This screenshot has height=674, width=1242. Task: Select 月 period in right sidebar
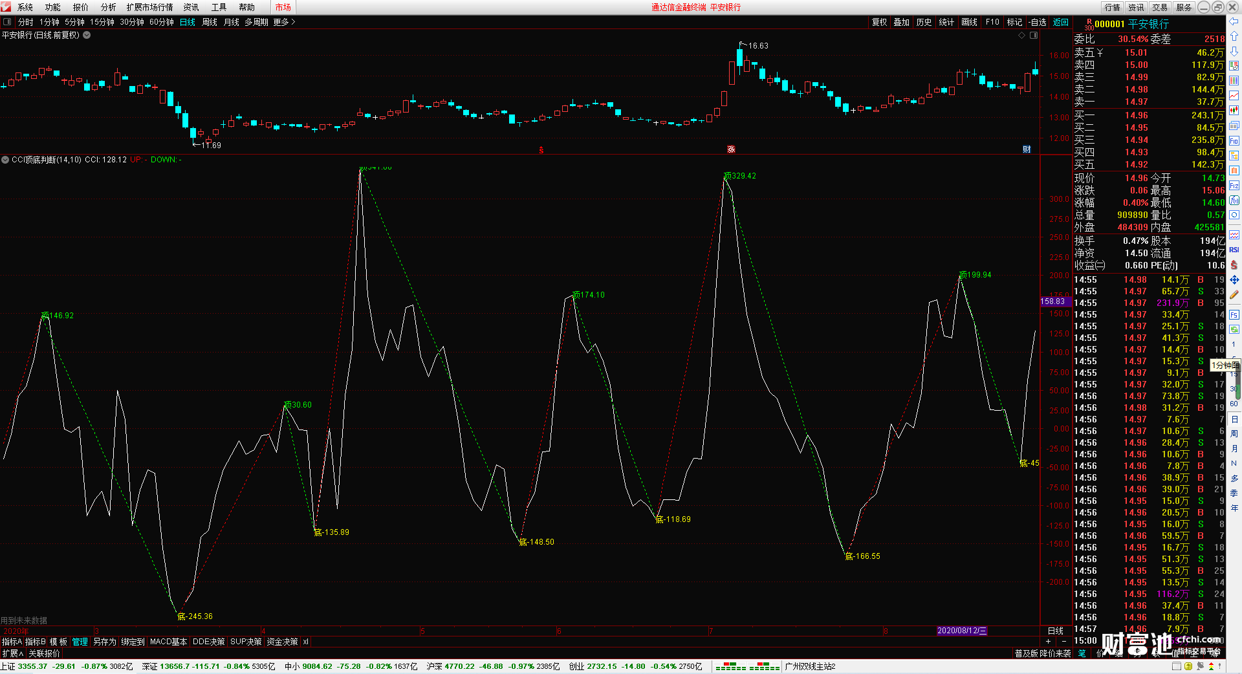click(x=1234, y=448)
